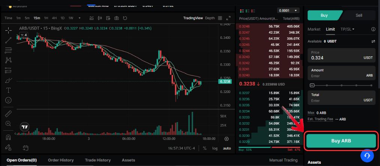
Task: Select the XABCD pattern tool
Action: pos(8,60)
